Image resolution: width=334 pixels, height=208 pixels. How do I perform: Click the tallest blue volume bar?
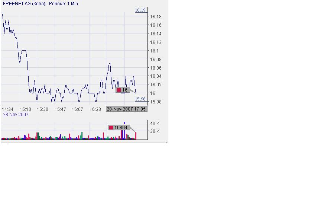125,131
